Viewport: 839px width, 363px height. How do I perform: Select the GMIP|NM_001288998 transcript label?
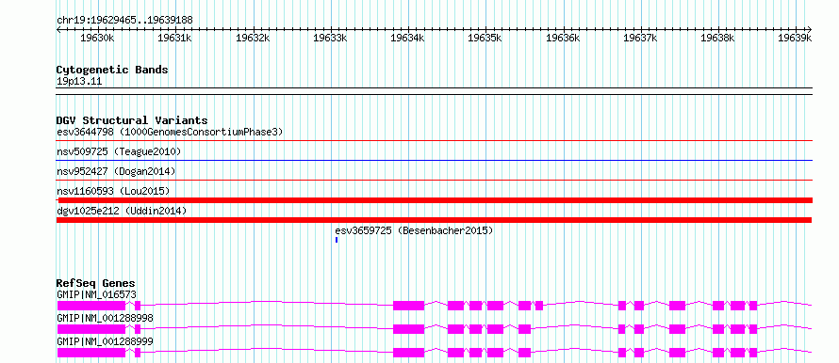coord(105,318)
